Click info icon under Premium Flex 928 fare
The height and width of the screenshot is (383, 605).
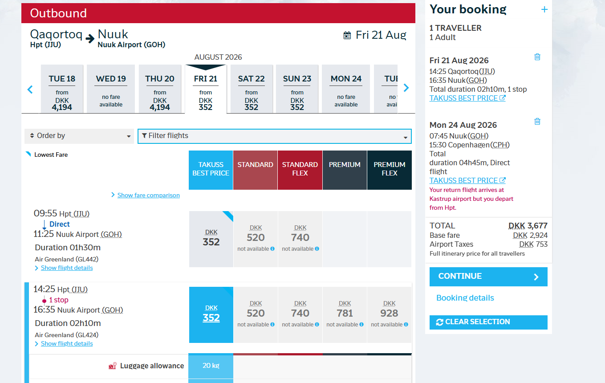tap(406, 325)
